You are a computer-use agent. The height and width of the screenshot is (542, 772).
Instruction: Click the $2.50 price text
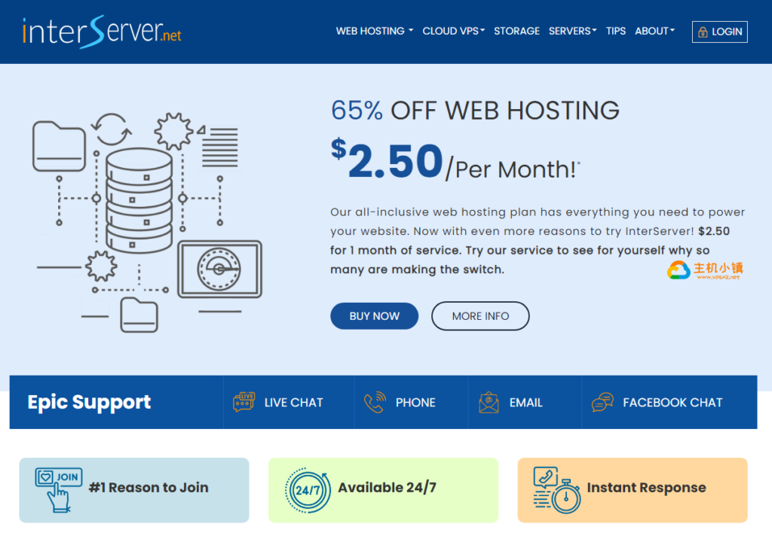pos(387,160)
